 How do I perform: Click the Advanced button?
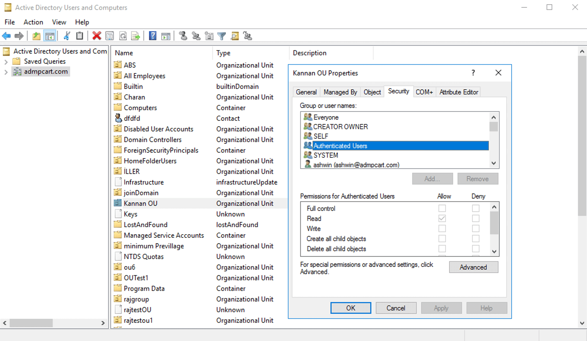[x=473, y=267]
